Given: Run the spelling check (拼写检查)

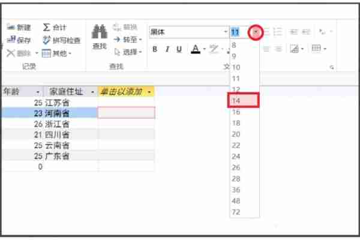Looking at the screenshot, I should click(x=62, y=40).
